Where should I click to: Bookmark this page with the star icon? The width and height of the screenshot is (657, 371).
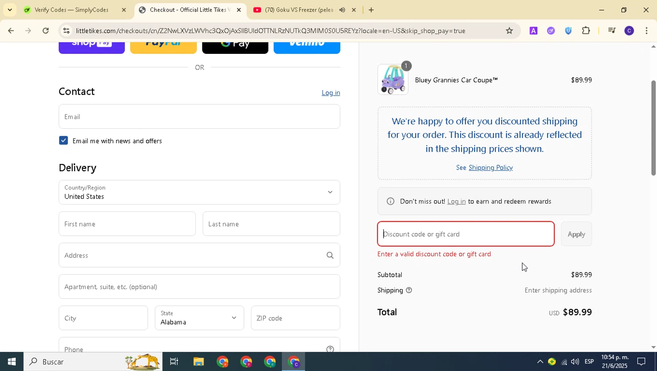[x=509, y=31]
